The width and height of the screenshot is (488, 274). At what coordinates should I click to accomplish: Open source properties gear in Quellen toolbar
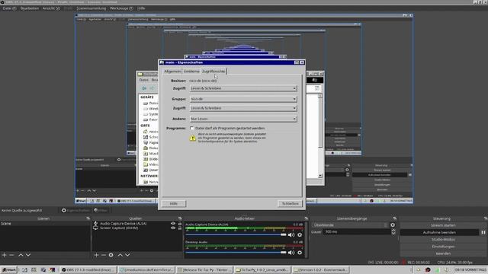pos(111,255)
